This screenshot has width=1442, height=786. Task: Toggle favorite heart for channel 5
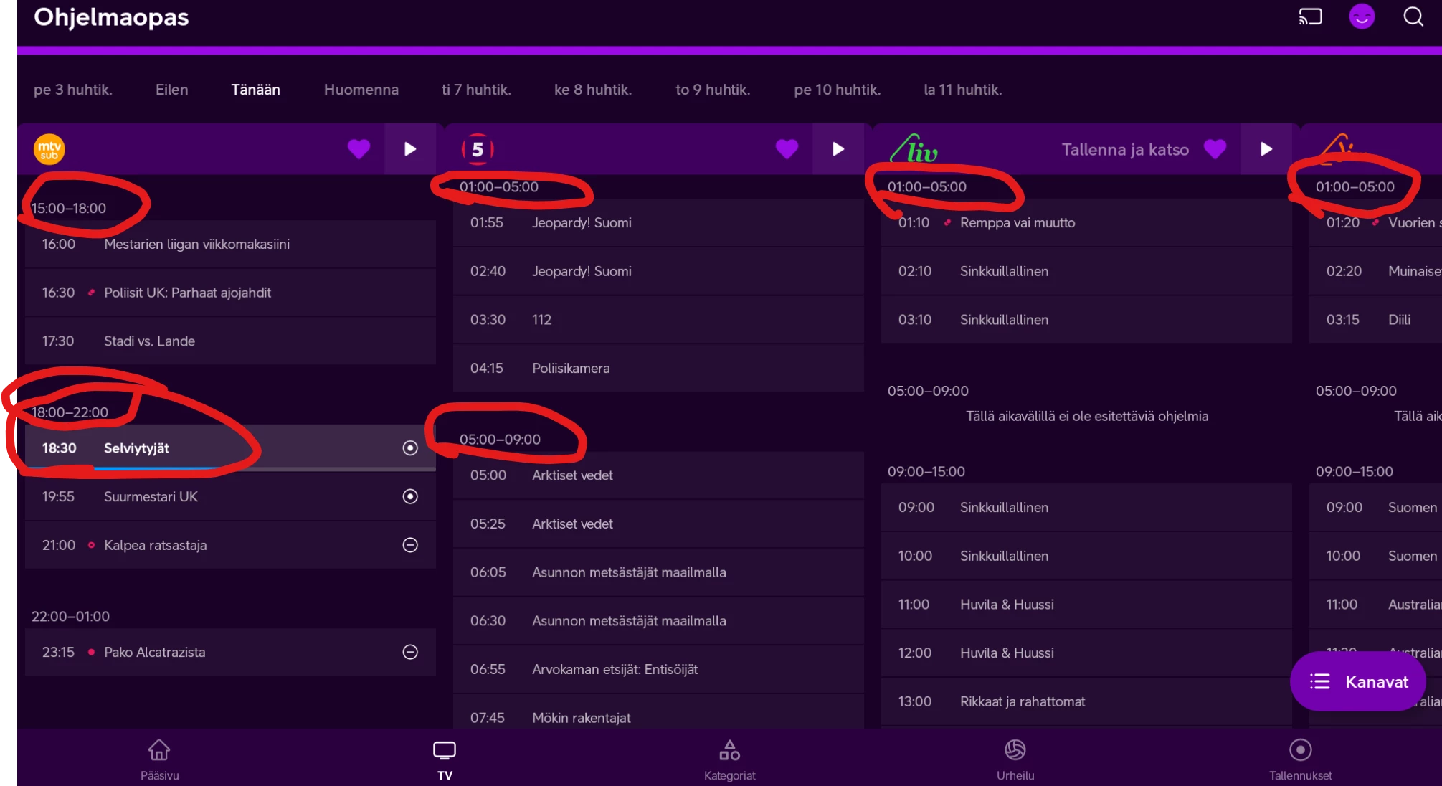tap(787, 149)
